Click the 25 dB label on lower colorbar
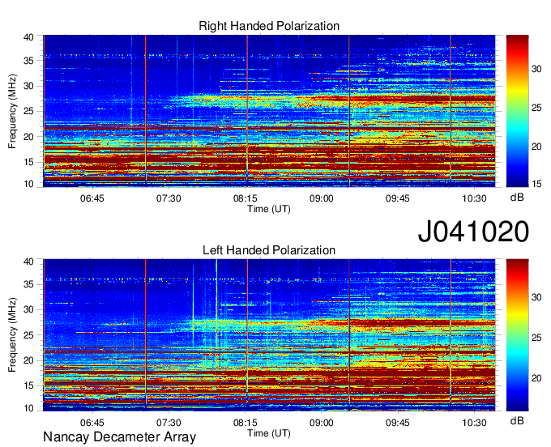Image resolution: width=551 pixels, height=447 pixels. tap(536, 338)
